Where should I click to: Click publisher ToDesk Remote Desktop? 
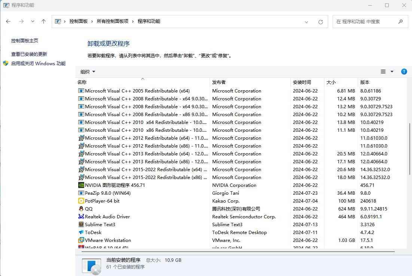pyautogui.click(x=239, y=232)
